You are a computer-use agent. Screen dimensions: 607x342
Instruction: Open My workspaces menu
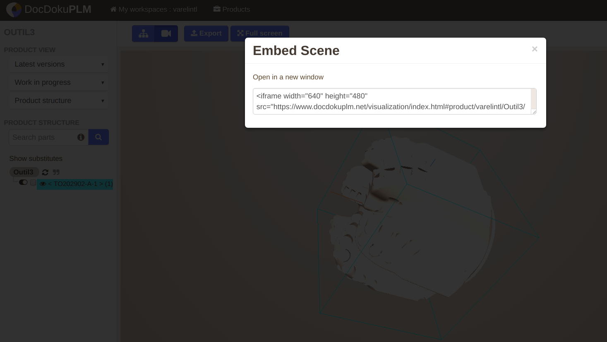tap(154, 10)
